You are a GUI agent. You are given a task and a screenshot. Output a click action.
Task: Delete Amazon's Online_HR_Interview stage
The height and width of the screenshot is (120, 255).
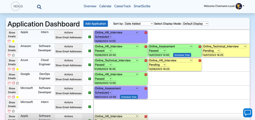pos(146,47)
